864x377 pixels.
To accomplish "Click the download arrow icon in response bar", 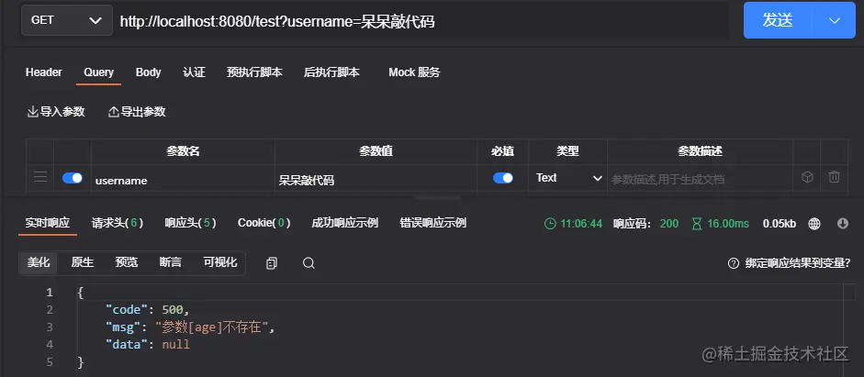I will pyautogui.click(x=843, y=224).
